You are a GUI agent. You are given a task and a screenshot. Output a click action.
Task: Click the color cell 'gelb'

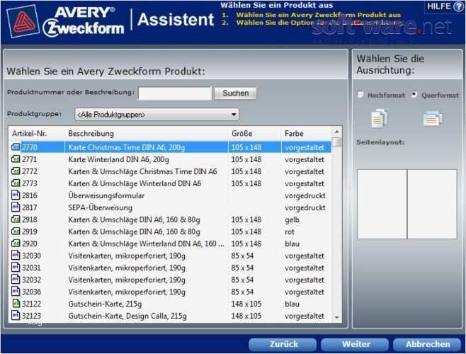[x=292, y=219]
